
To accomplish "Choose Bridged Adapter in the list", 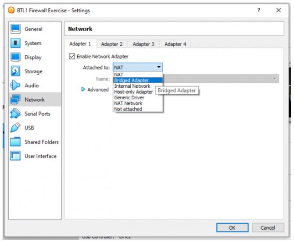I will click(x=138, y=80).
